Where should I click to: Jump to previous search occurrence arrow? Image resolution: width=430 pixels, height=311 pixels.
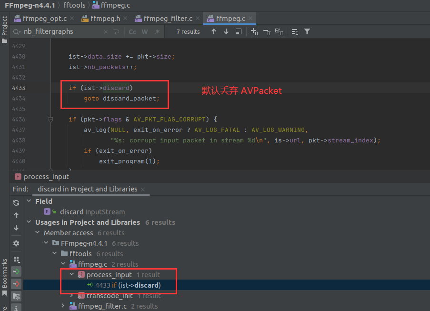[214, 31]
